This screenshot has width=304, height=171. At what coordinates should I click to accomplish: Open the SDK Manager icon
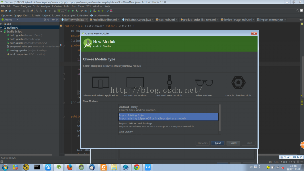click(x=98, y=11)
